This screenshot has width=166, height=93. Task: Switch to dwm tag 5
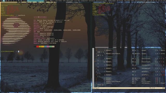(11, 1)
